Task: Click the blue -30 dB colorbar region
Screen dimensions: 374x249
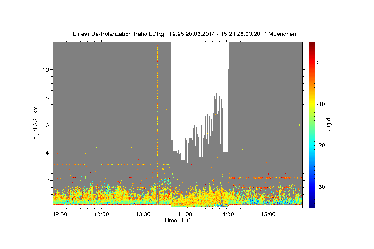Action: [312, 187]
